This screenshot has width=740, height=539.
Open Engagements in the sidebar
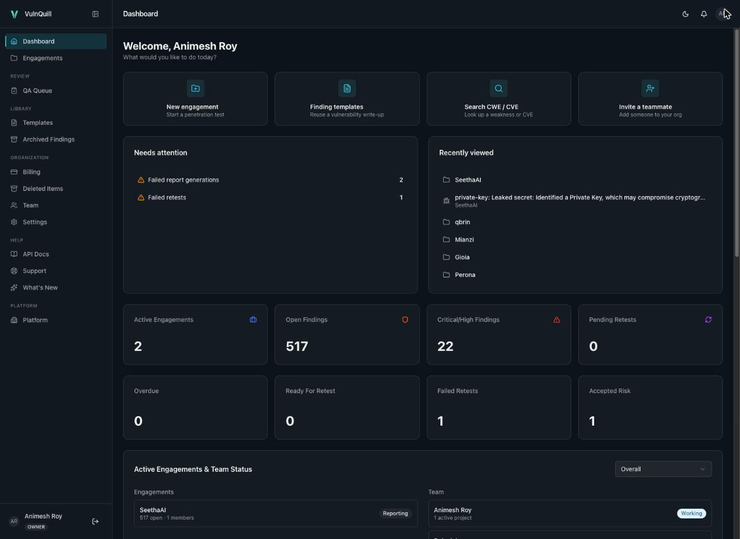[x=56, y=58]
